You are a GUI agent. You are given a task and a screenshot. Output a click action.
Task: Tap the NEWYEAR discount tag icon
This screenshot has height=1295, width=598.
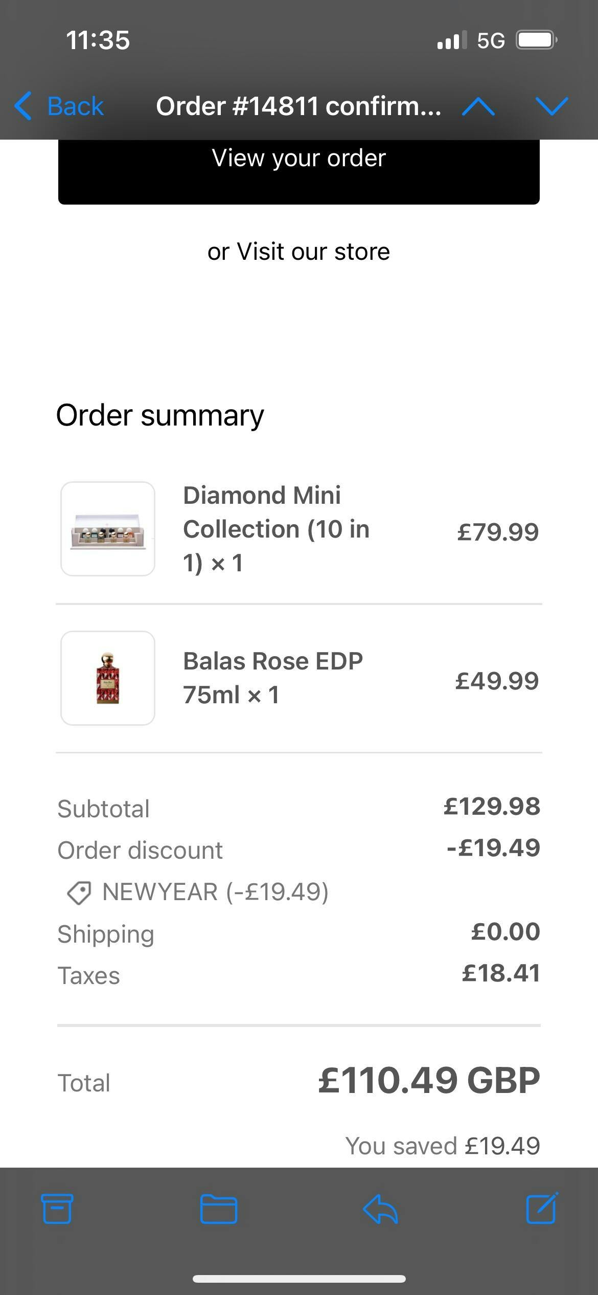point(79,893)
